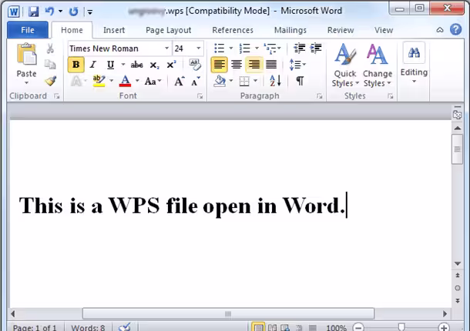The height and width of the screenshot is (331, 470).
Task: Decrease the paragraph indent
Action: [299, 48]
